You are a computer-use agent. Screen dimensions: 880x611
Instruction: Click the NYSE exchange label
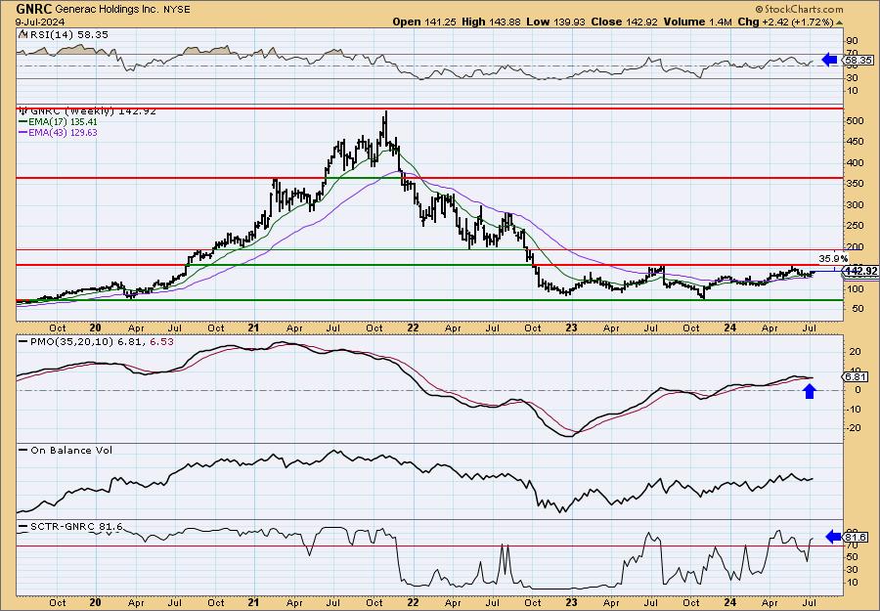175,10
